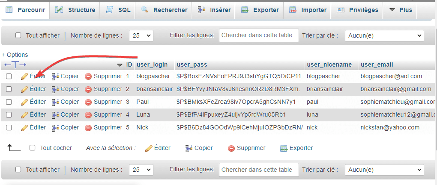Open the Importer tab
This screenshot has width=437, height=185.
(x=308, y=10)
